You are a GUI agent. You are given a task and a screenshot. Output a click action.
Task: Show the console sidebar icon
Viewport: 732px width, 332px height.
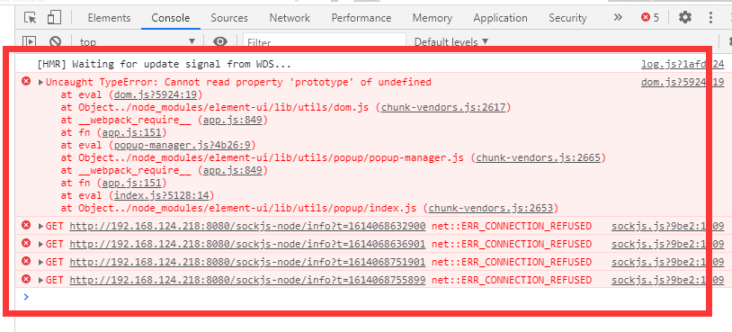pyautogui.click(x=30, y=41)
